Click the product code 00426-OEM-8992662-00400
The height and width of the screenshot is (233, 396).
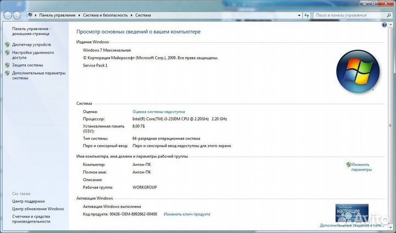click(x=133, y=214)
